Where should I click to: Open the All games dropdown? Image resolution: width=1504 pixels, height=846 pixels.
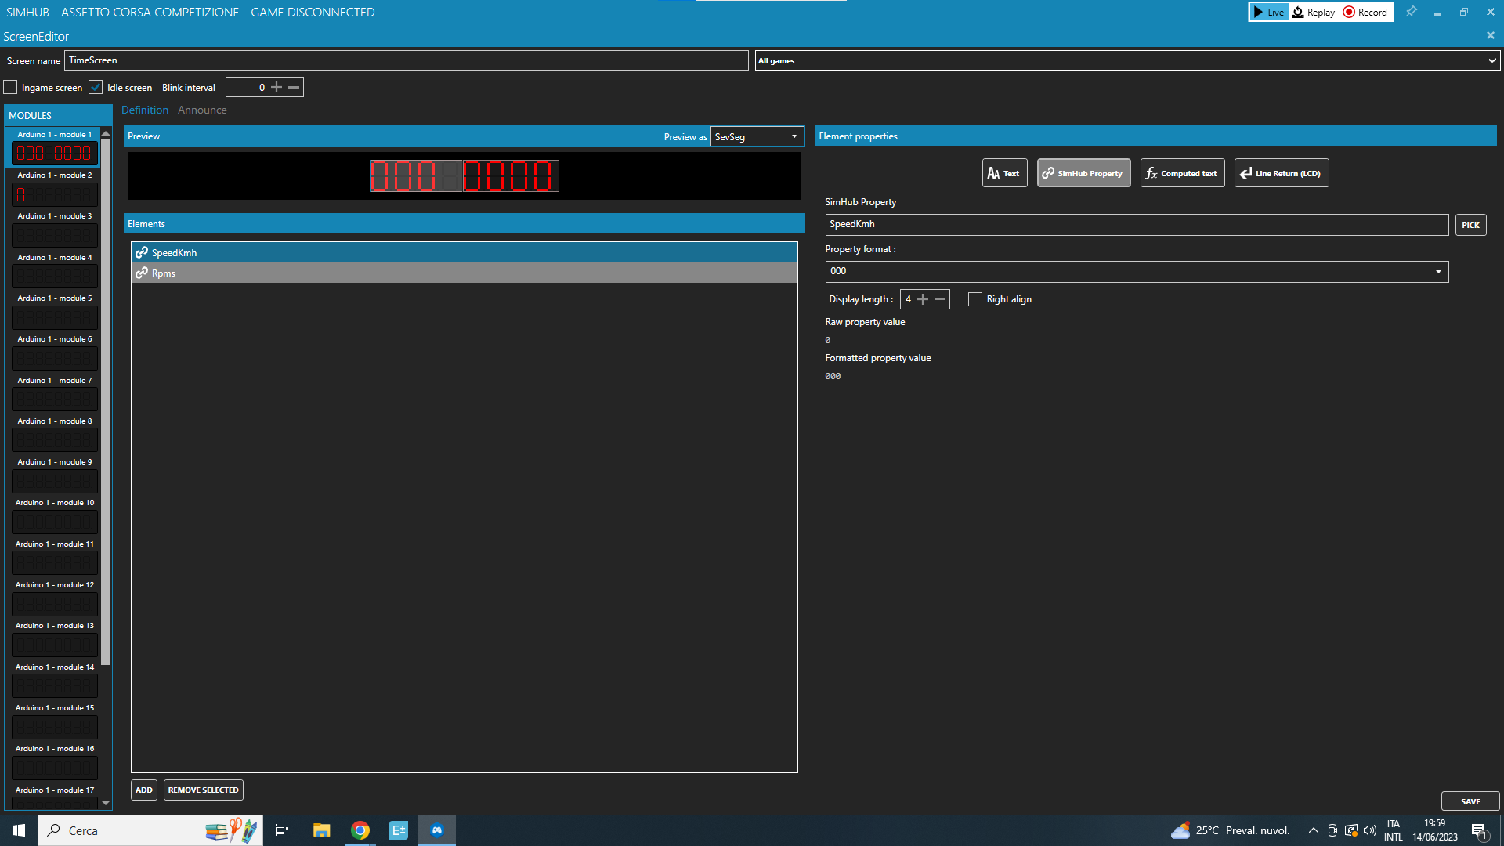click(x=1127, y=60)
